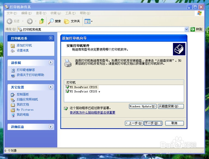Image resolution: width=209 pixels, height=159 pixels.
Task: Click the 打印机 list column header
Action: point(124,82)
